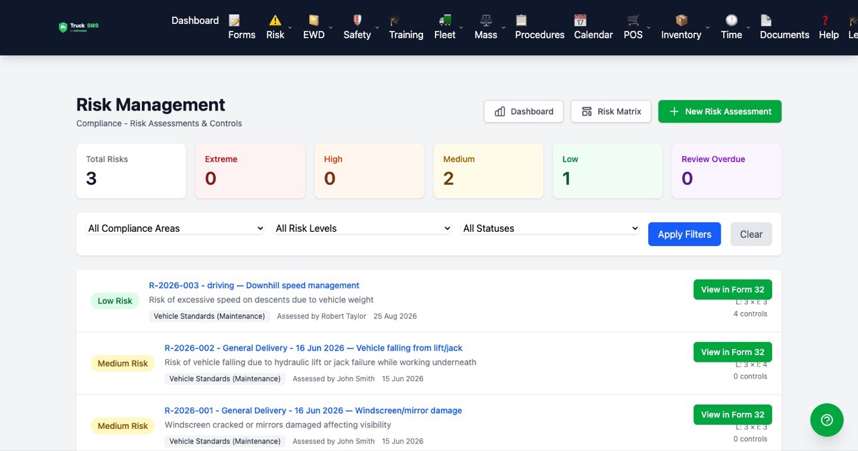Select the Low risks card
This screenshot has width=858, height=451.
tap(607, 171)
